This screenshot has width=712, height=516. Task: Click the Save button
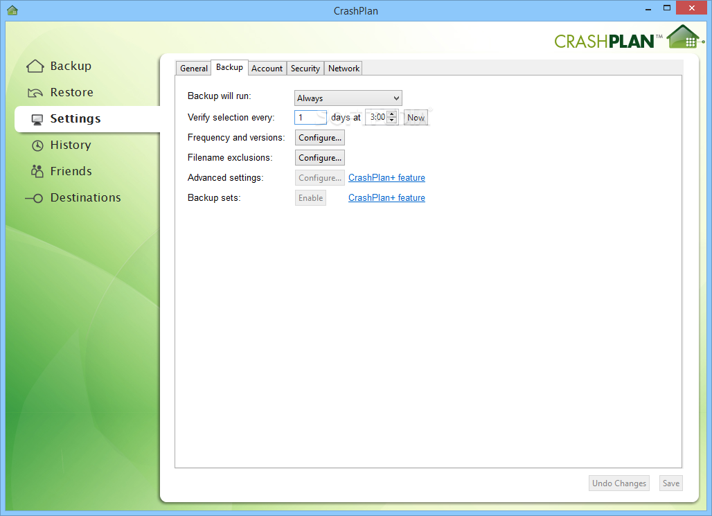point(670,483)
